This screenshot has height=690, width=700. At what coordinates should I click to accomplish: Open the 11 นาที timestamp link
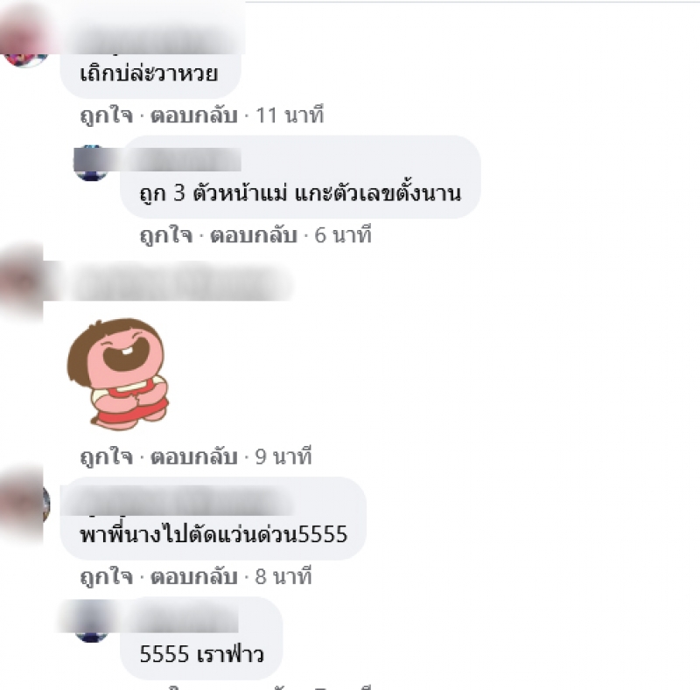(x=290, y=115)
